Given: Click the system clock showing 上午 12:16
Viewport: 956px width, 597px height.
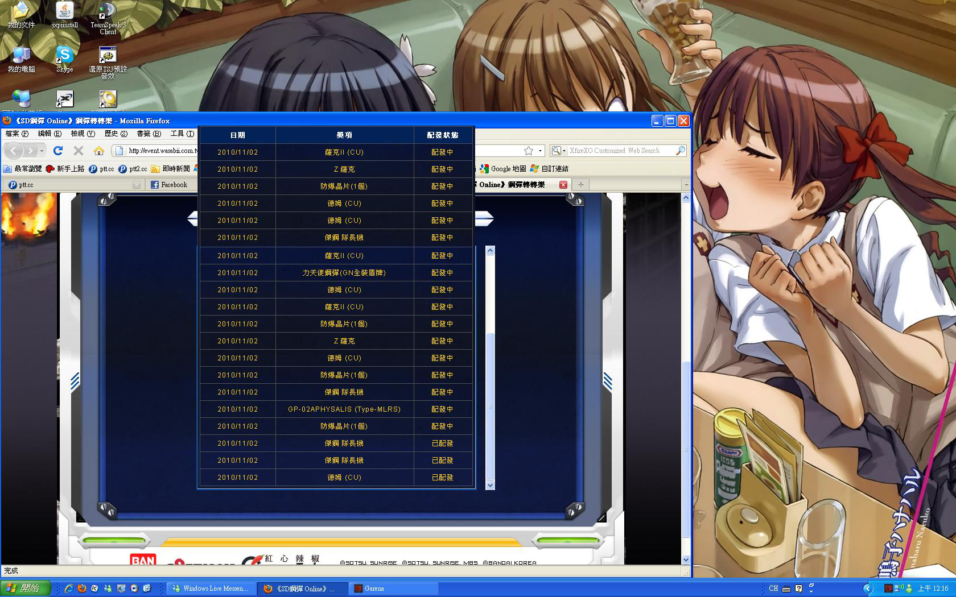Looking at the screenshot, I should 933,588.
